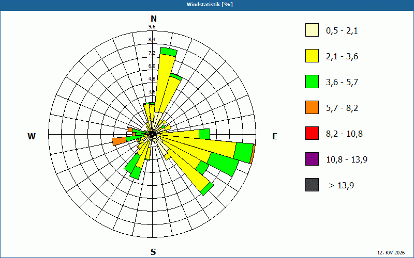Click the yellow 2,1 - 3,6 legend swatch
The height and width of the screenshot is (258, 414).
tap(312, 56)
